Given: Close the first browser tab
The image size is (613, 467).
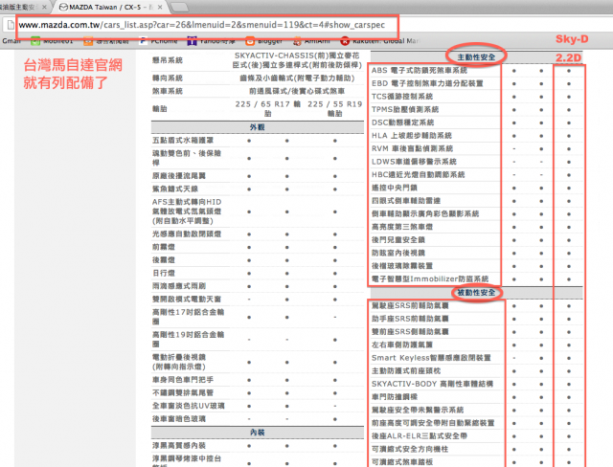Looking at the screenshot, I should pos(44,8).
